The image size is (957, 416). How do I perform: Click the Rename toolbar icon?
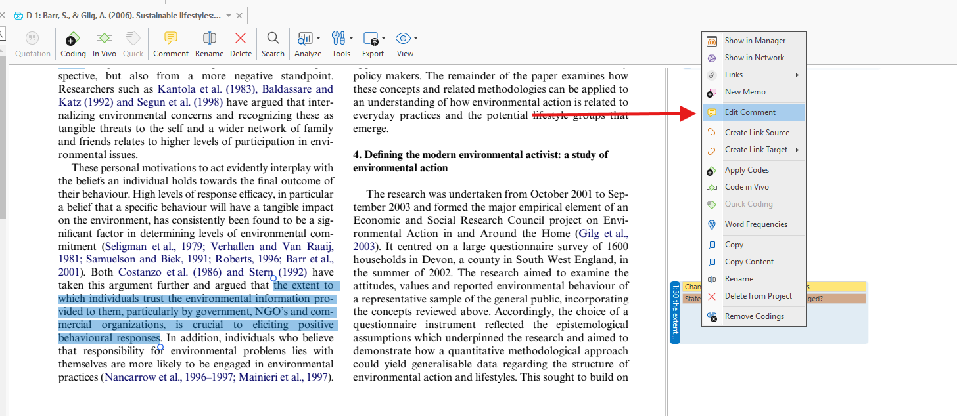(209, 39)
